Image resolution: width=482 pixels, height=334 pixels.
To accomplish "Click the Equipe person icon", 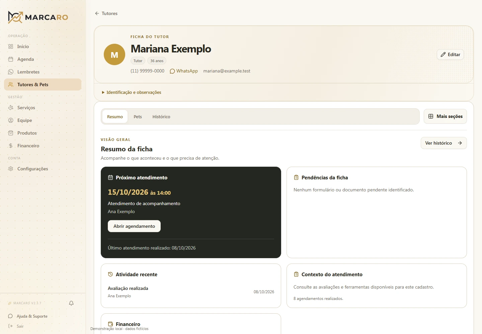I will (11, 120).
